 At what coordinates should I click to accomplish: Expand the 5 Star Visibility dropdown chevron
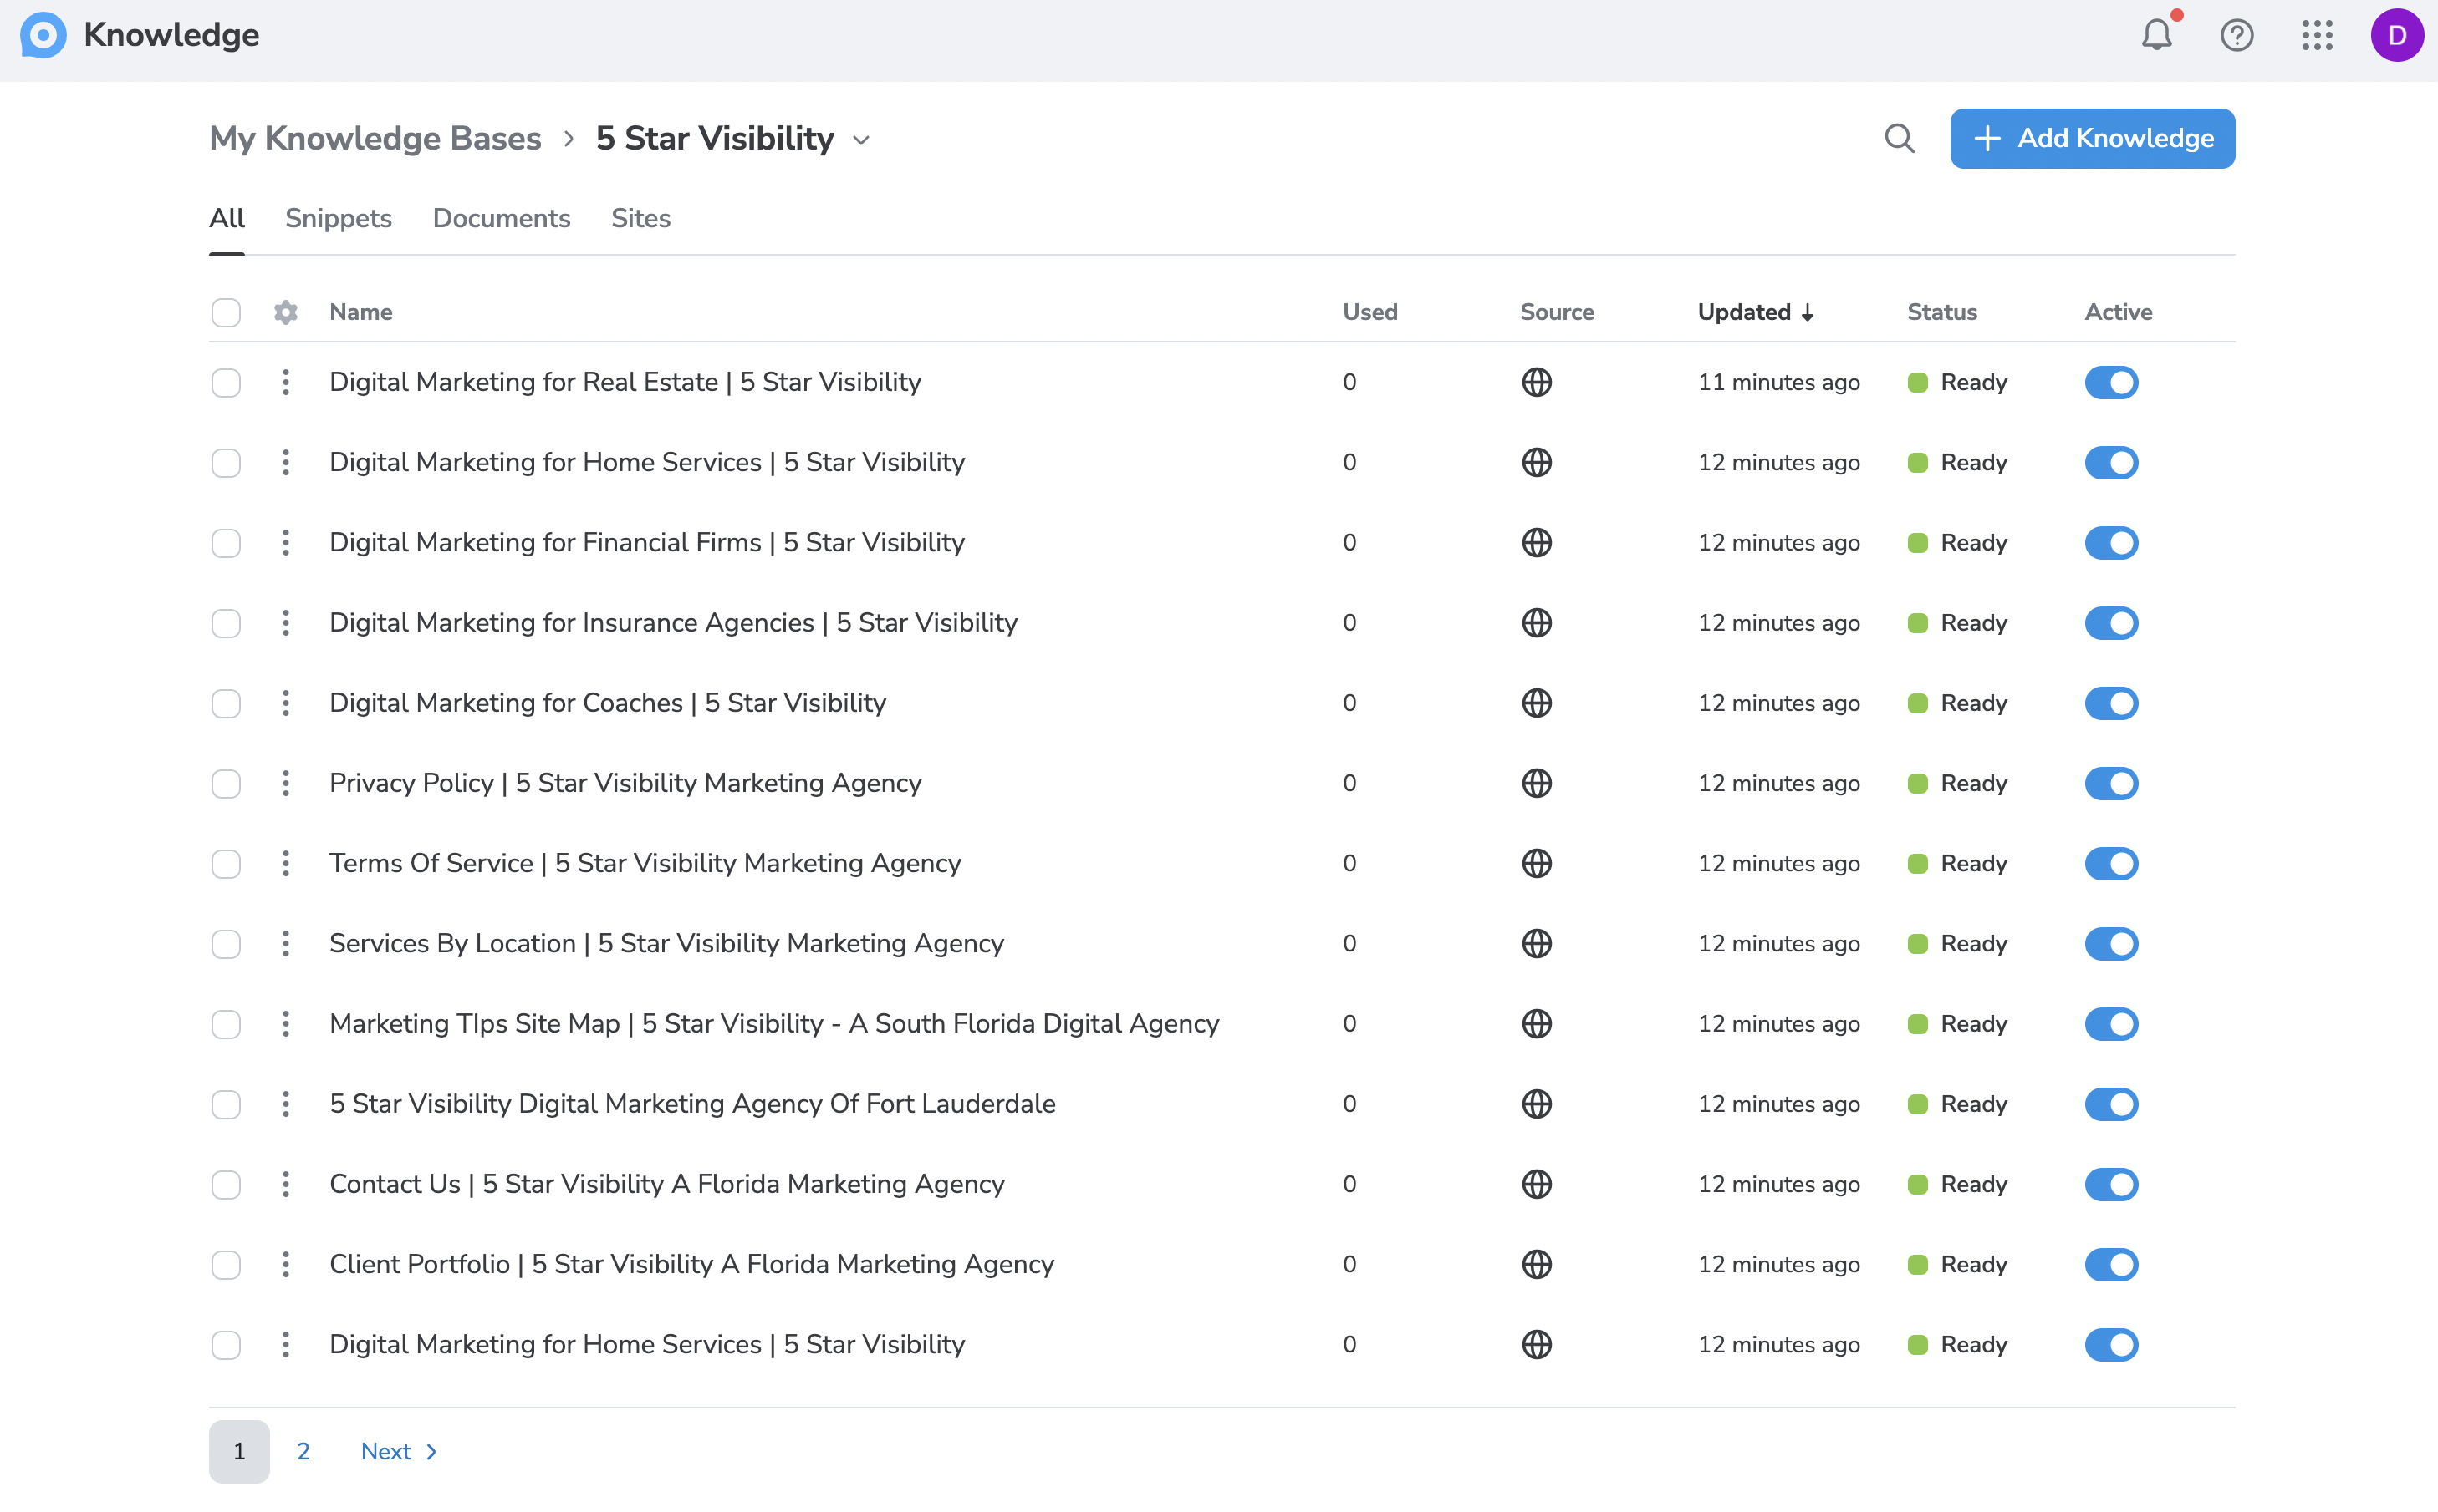[x=860, y=140]
